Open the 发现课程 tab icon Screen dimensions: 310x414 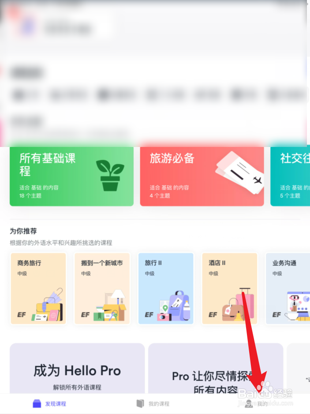click(x=37, y=403)
